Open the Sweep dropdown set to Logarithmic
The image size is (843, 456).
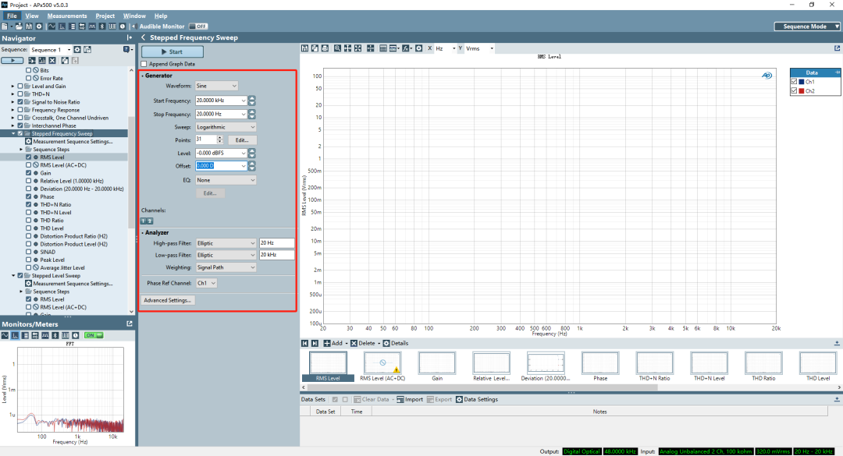point(226,126)
